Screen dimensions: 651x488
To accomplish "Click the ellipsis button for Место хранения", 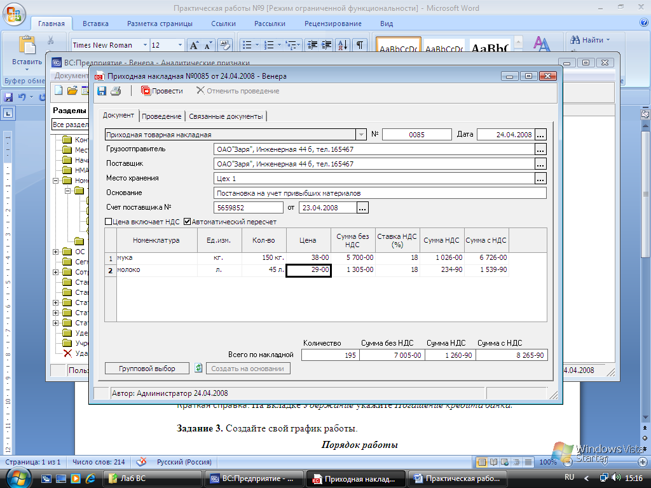I will point(540,179).
